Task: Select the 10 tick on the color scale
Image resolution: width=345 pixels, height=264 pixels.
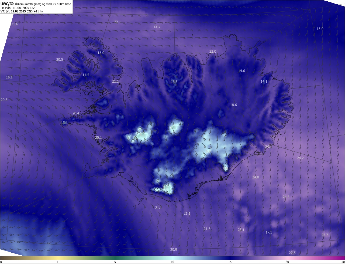Action: tap(172, 262)
